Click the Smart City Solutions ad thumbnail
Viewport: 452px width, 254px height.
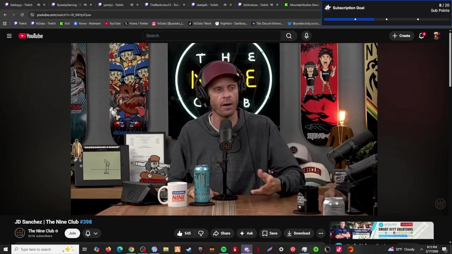tap(382, 230)
